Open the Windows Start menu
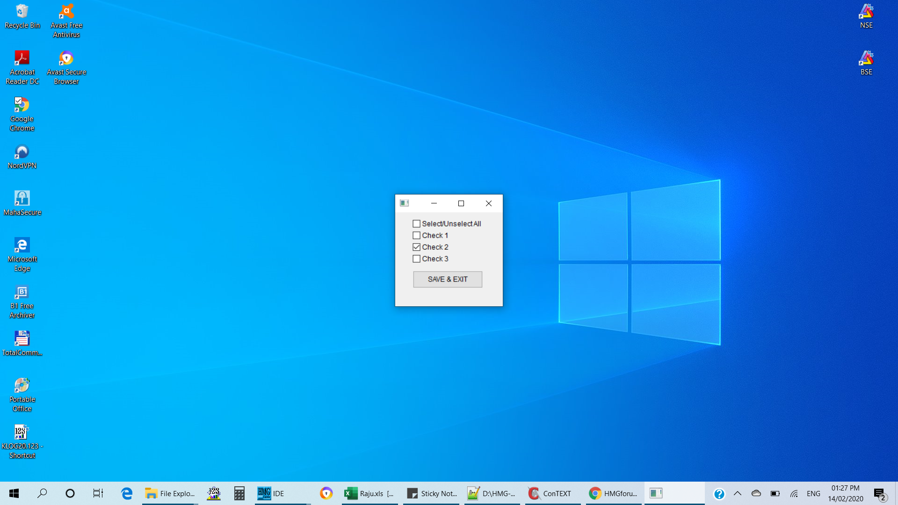 pyautogui.click(x=14, y=493)
